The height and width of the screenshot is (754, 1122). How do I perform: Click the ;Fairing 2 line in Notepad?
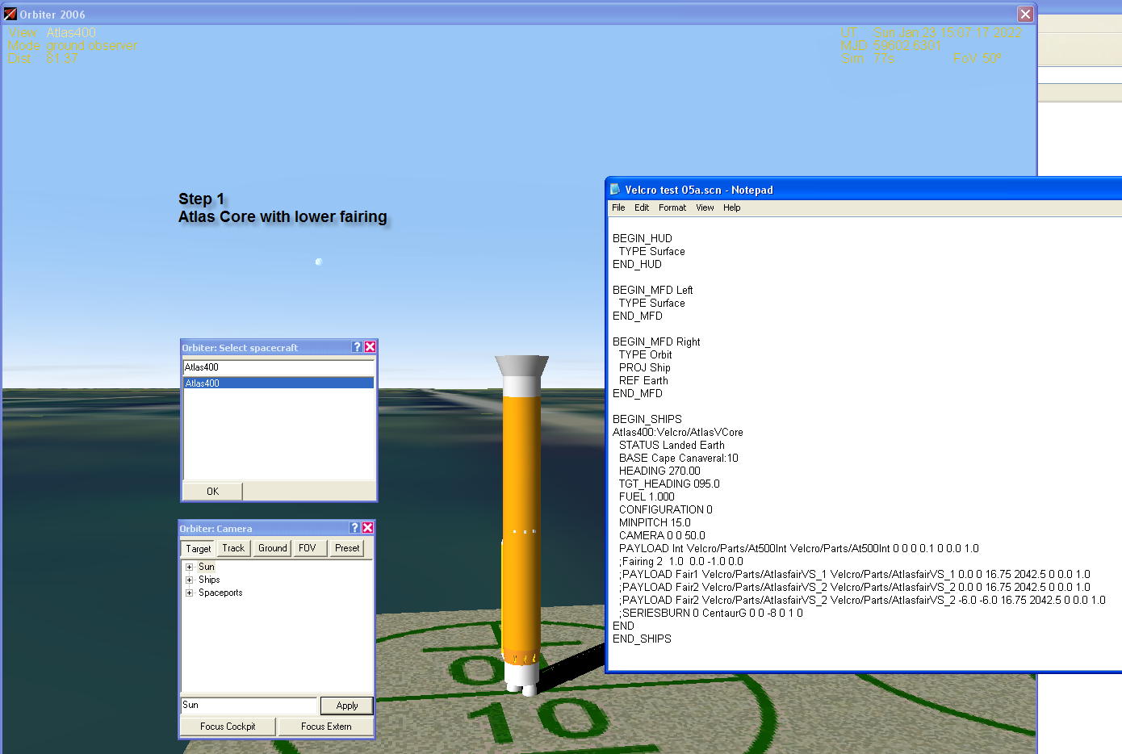pos(681,561)
